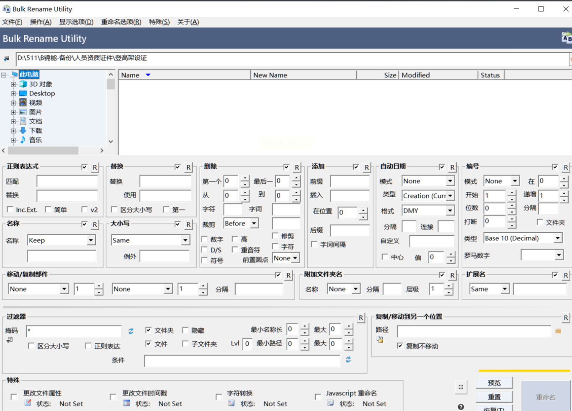Viewport: 572px width, 411px height.
Task: Open the Base 10 (Decimal) type dropdown
Action: pyautogui.click(x=557, y=238)
